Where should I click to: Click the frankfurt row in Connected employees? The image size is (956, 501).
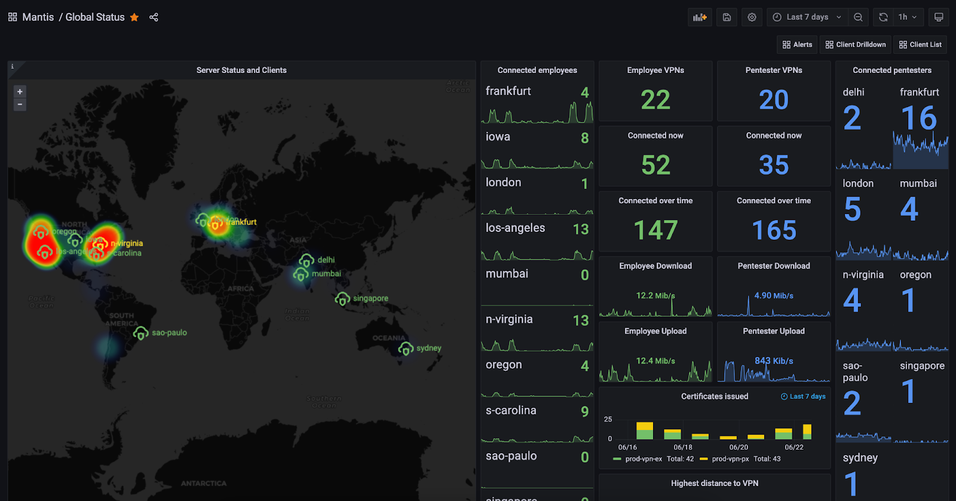(x=537, y=103)
